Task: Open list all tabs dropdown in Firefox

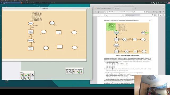Action: click(164, 8)
